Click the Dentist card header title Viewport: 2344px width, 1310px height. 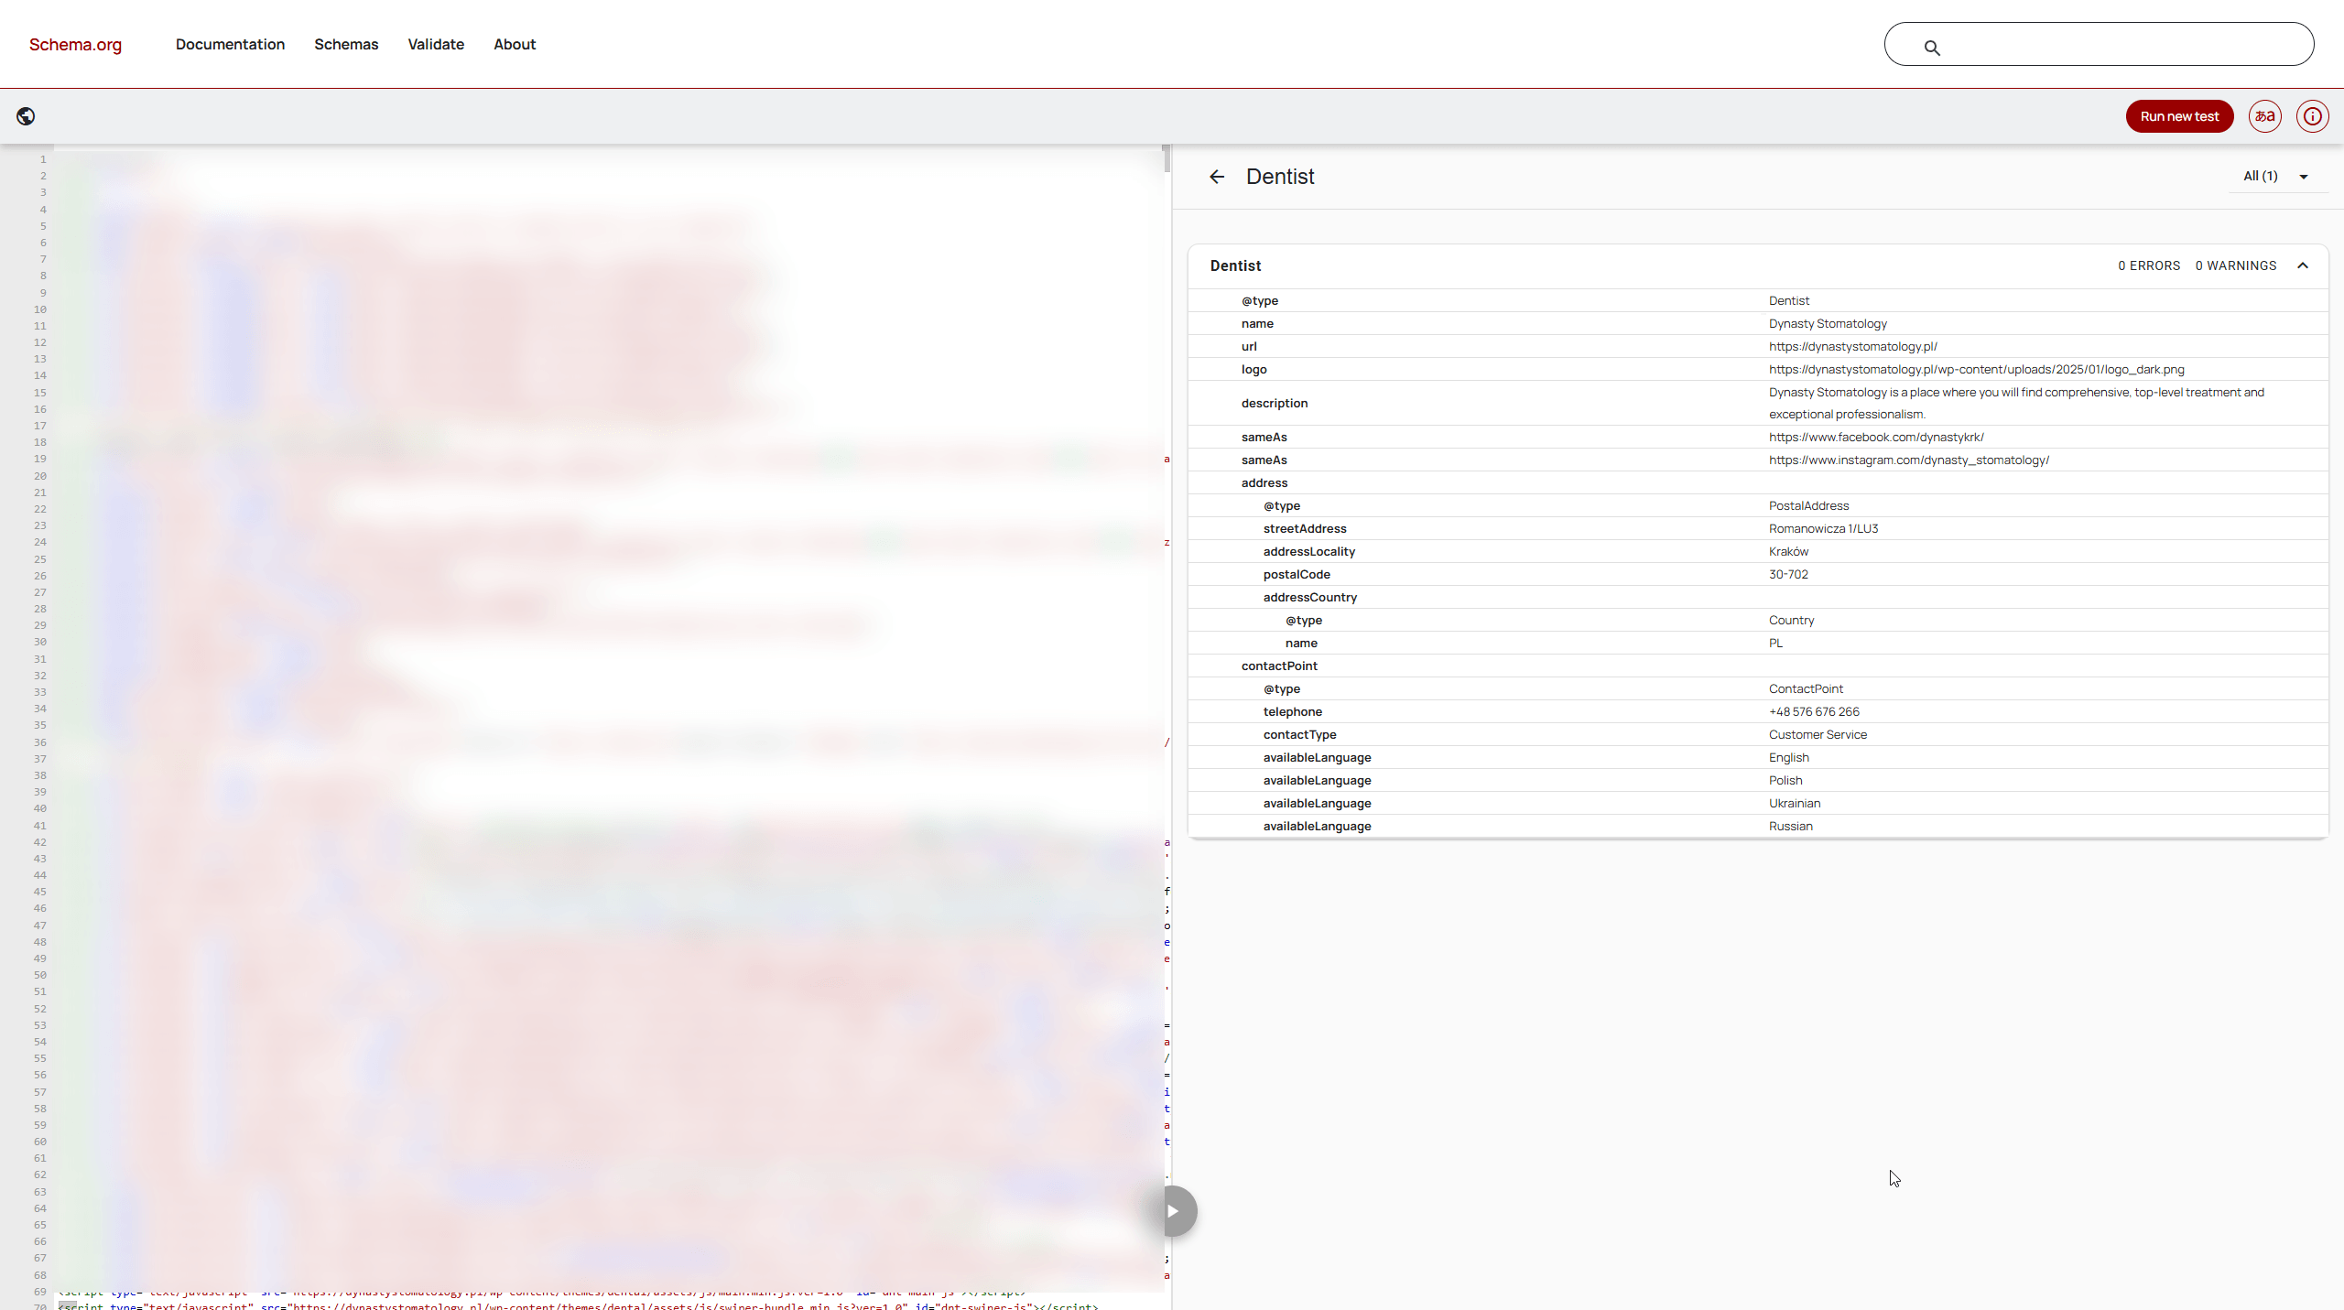click(x=1235, y=265)
